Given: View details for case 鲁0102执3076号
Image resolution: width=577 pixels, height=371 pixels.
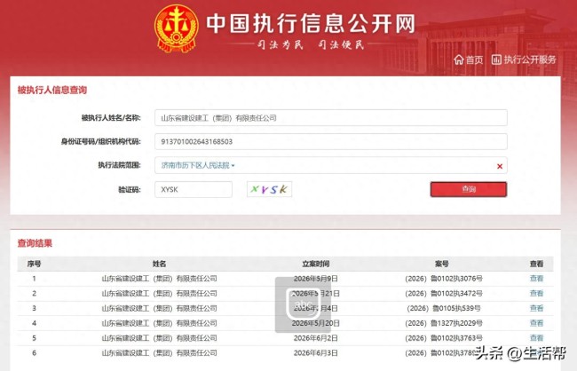Looking at the screenshot, I should 536,279.
